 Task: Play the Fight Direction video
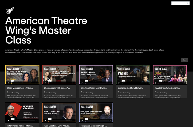pyautogui.click(x=45, y=121)
